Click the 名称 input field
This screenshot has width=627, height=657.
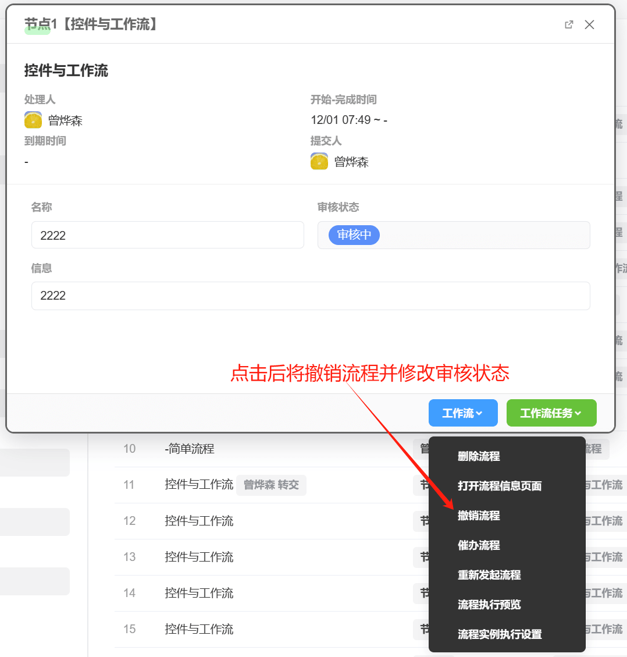coord(168,235)
